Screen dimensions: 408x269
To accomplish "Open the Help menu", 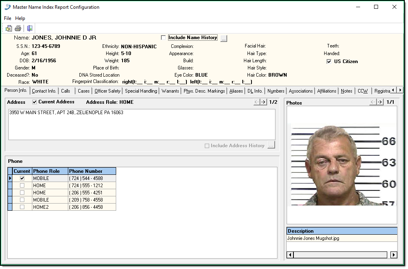I will pyautogui.click(x=20, y=18).
